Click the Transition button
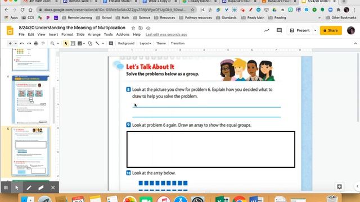360x202 pixels. (x=178, y=43)
